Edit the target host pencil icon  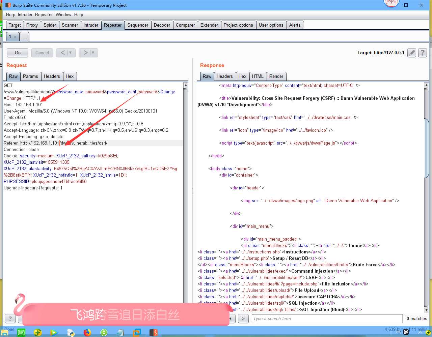[412, 53]
